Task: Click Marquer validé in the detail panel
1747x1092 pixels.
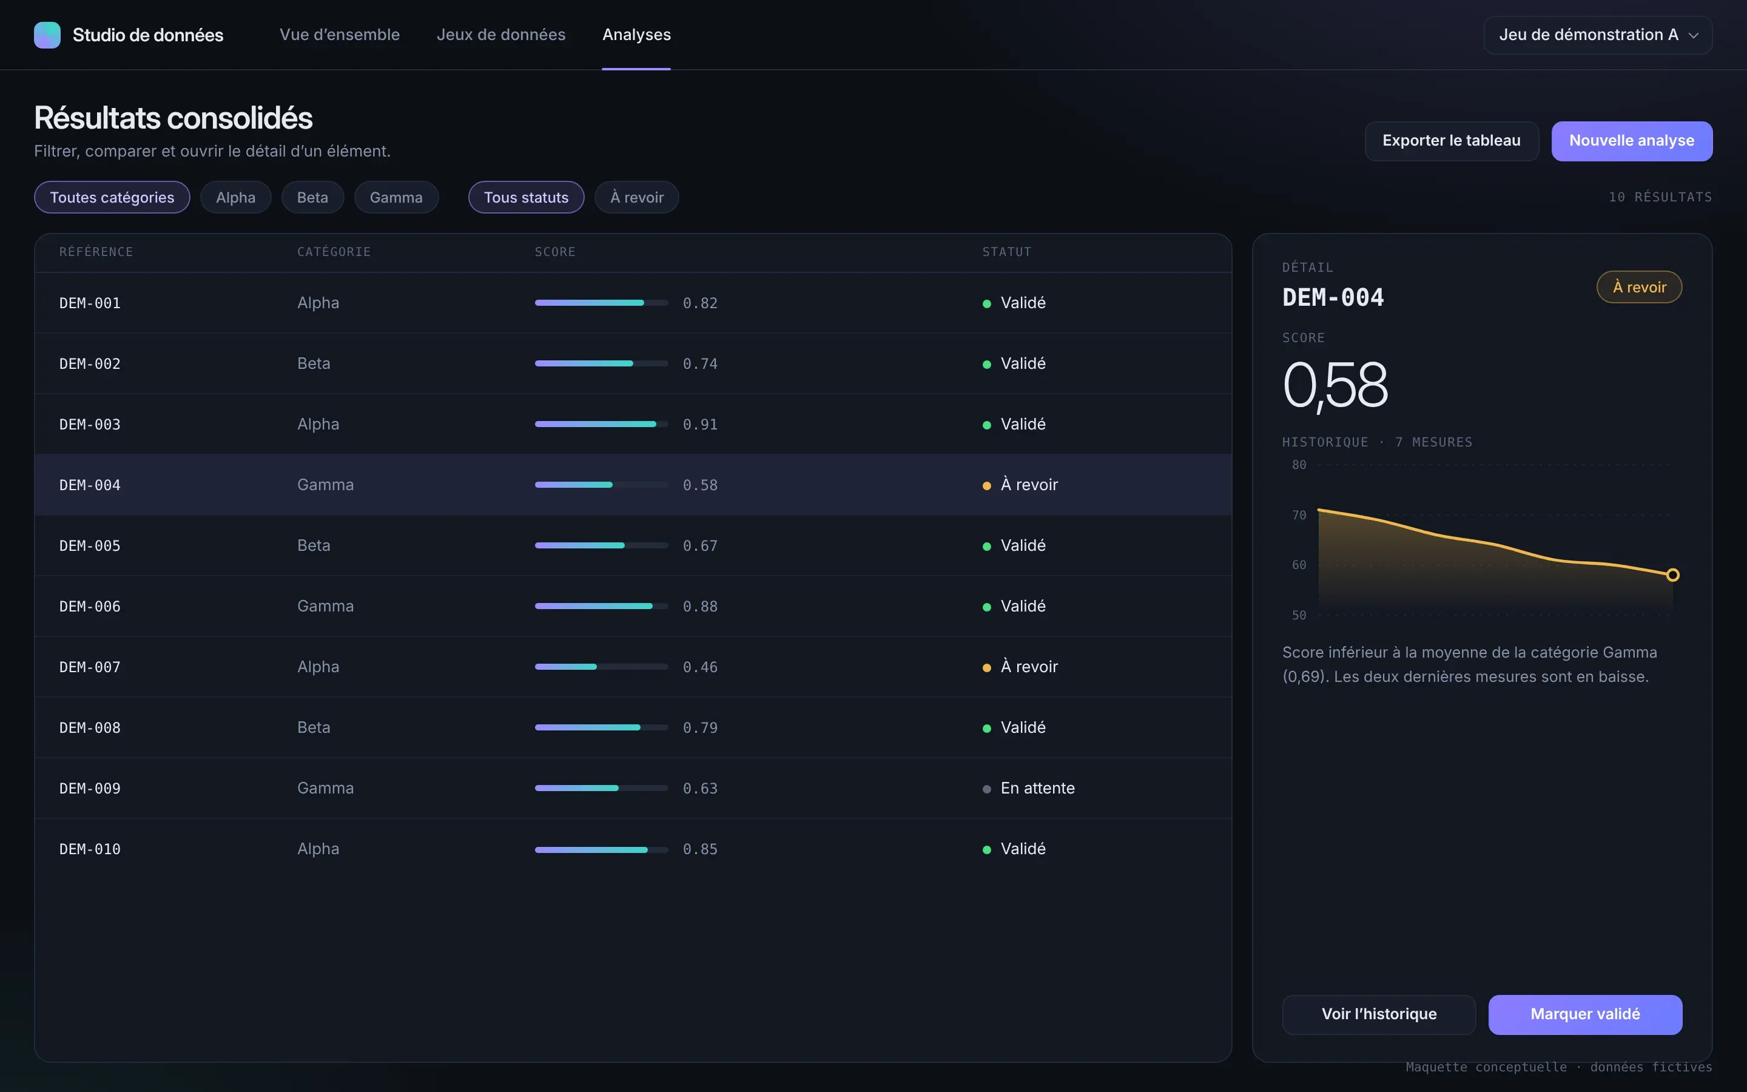Action: (1585, 1014)
